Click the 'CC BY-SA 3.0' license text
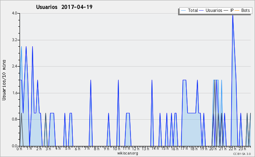 click(x=242, y=154)
